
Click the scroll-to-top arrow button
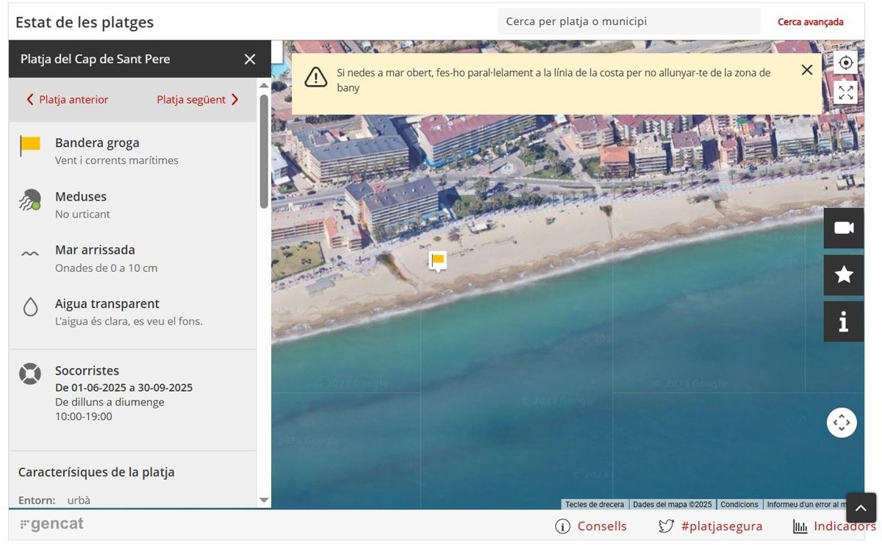tap(861, 507)
